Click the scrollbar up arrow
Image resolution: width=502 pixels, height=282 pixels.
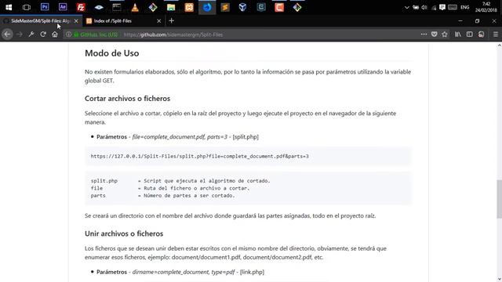tap(499, 45)
